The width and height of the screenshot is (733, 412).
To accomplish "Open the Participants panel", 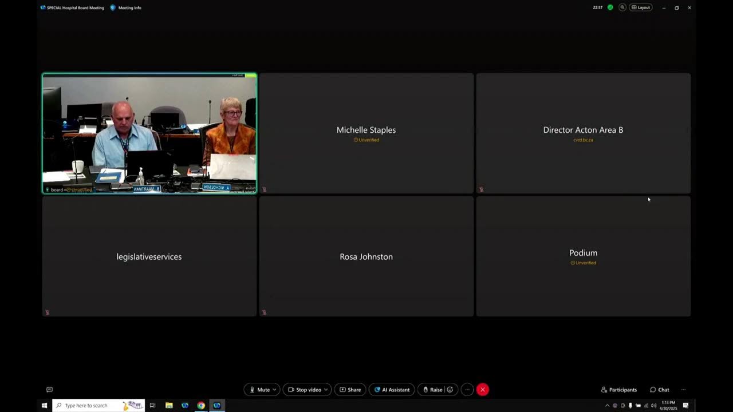I will (x=619, y=390).
